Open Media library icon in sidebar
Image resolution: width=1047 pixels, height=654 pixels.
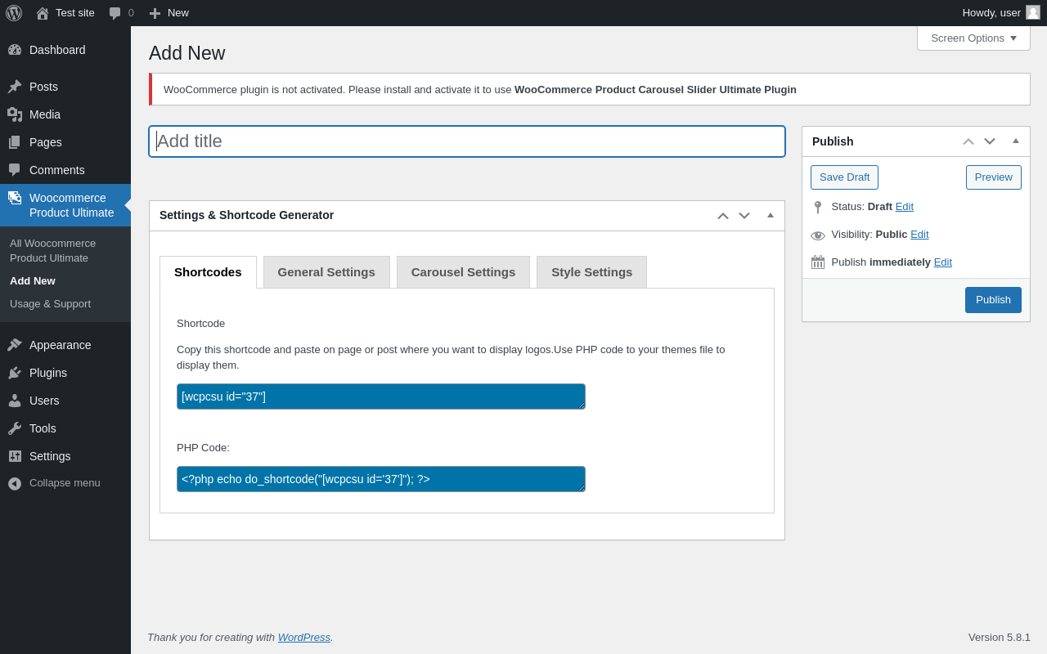pyautogui.click(x=15, y=114)
